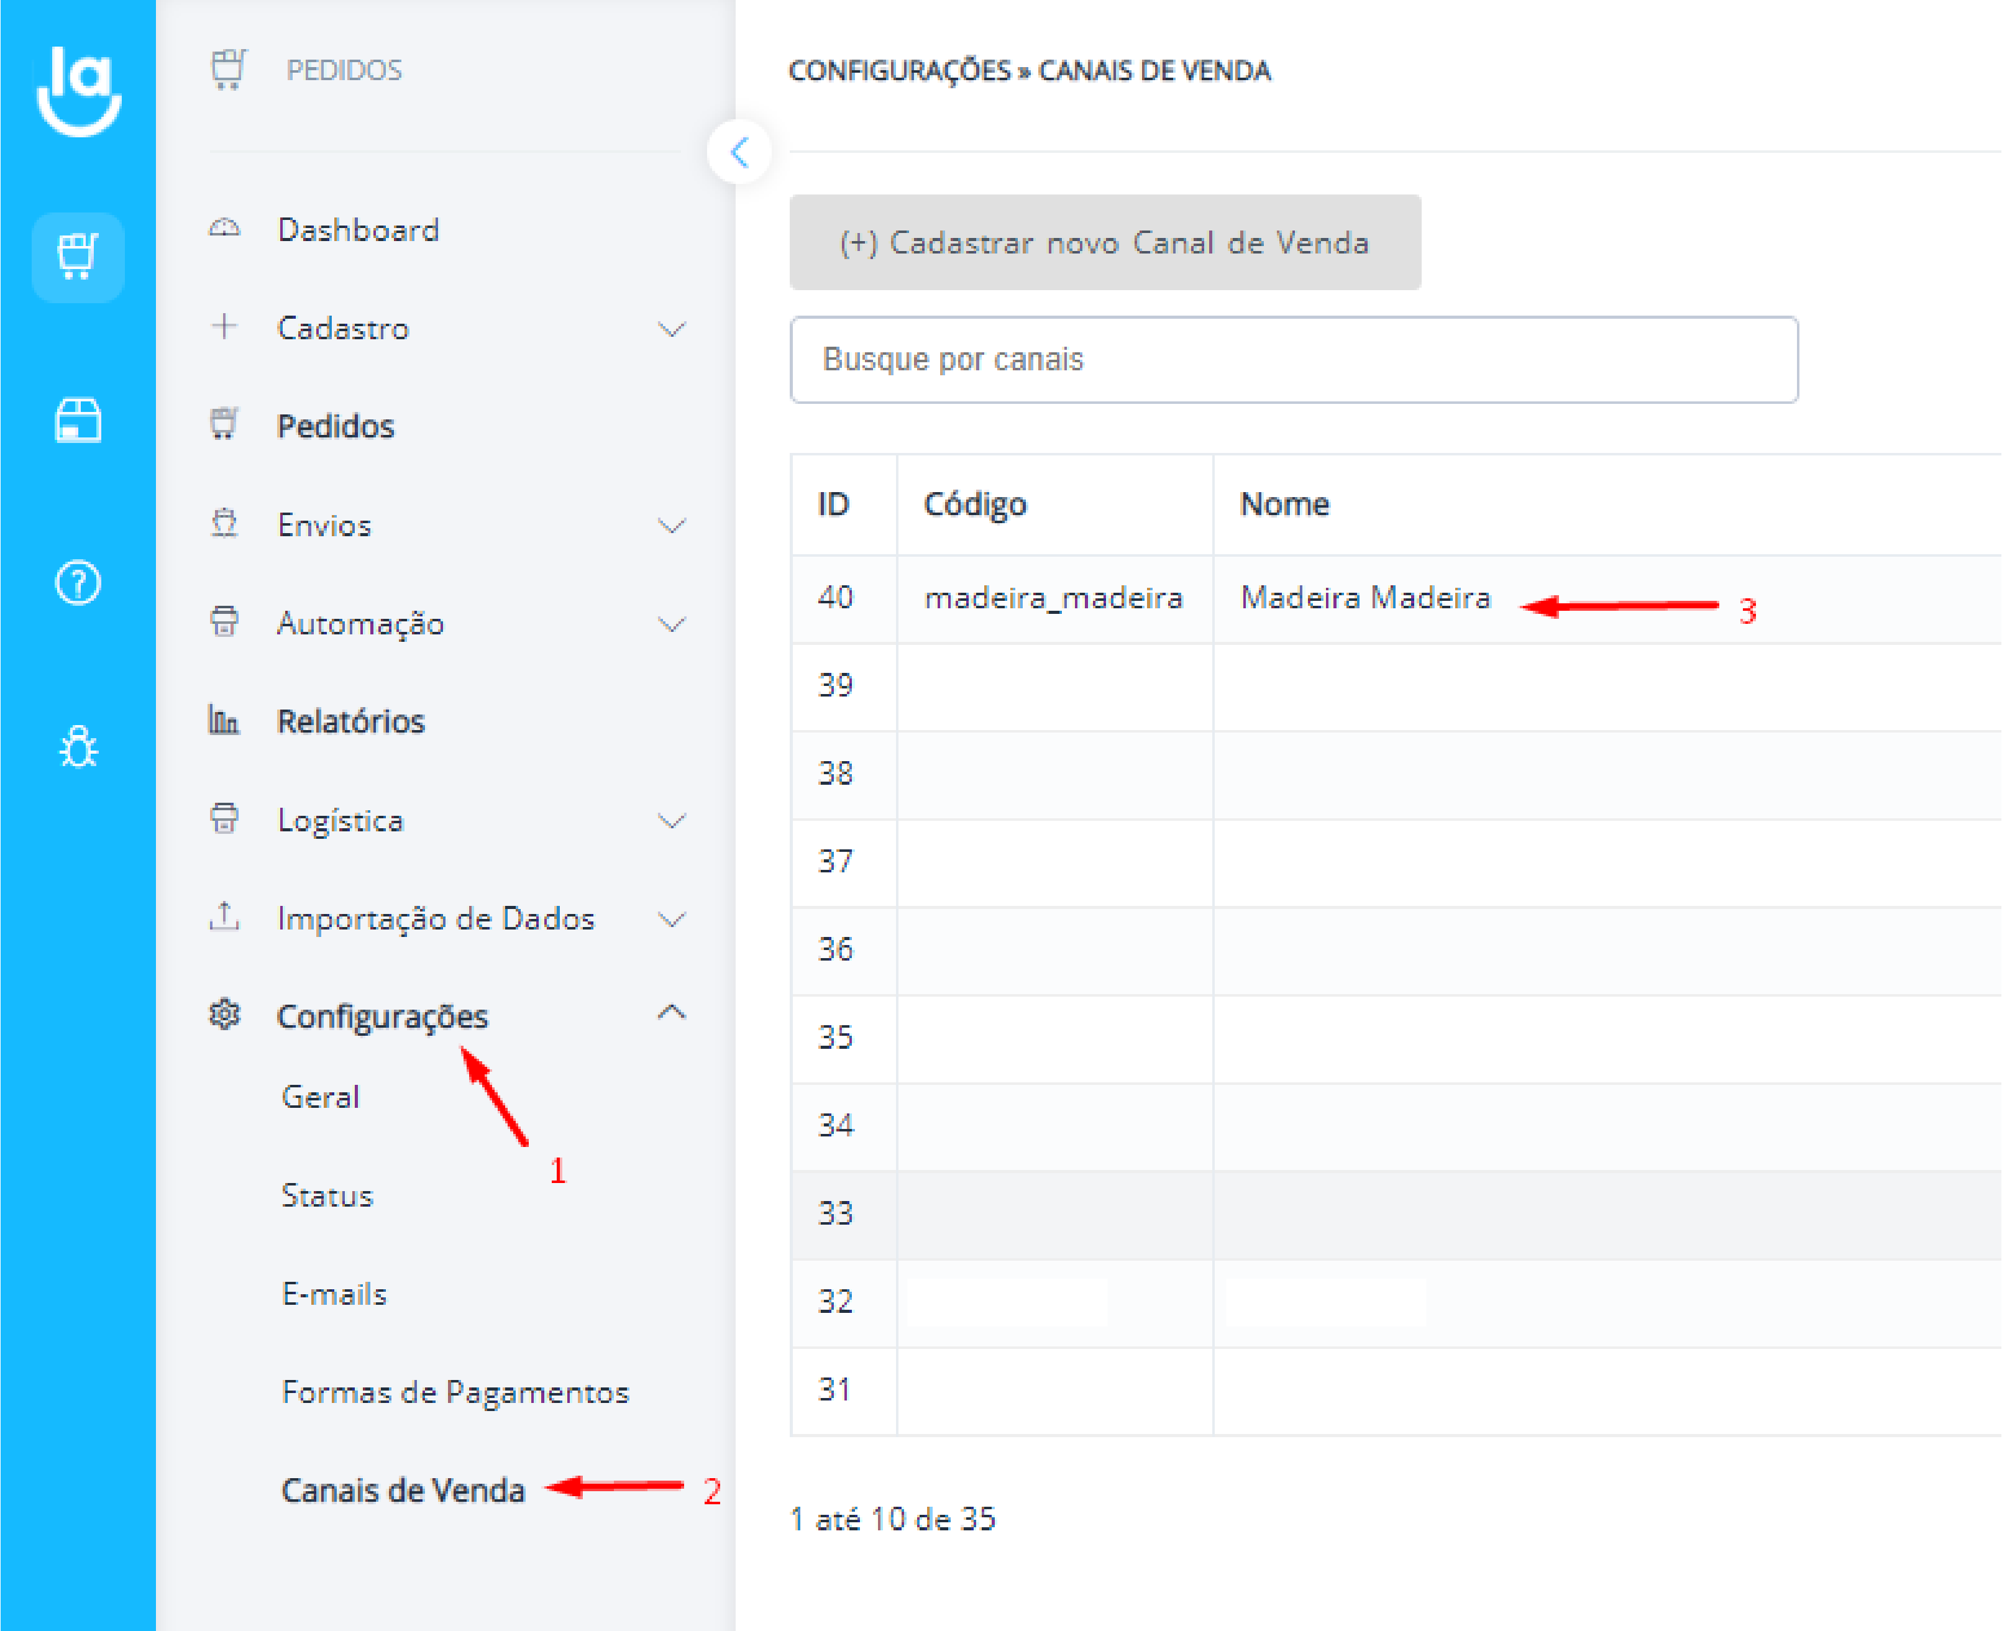Click the help question mark icon

coord(78,583)
